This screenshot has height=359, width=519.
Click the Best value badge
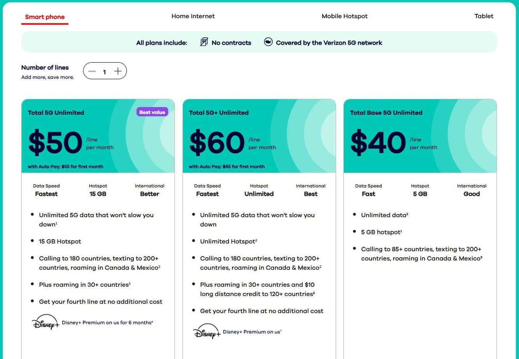tap(152, 112)
